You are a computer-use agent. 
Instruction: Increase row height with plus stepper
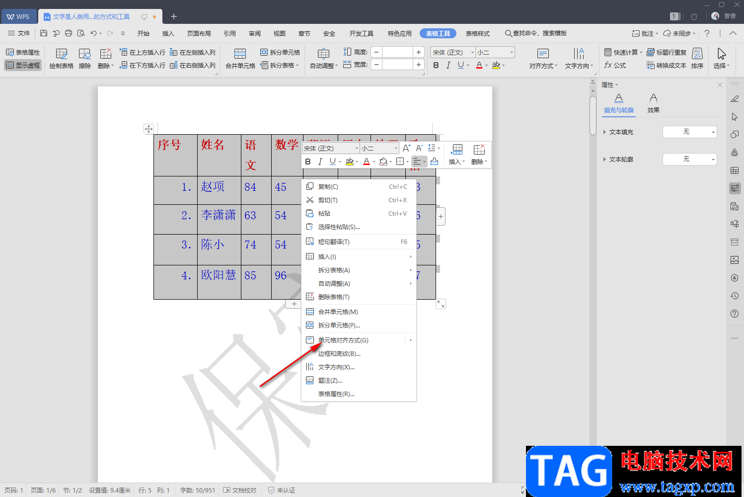point(419,52)
